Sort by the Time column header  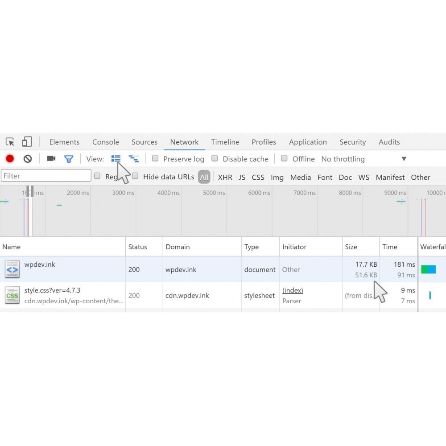(398, 247)
